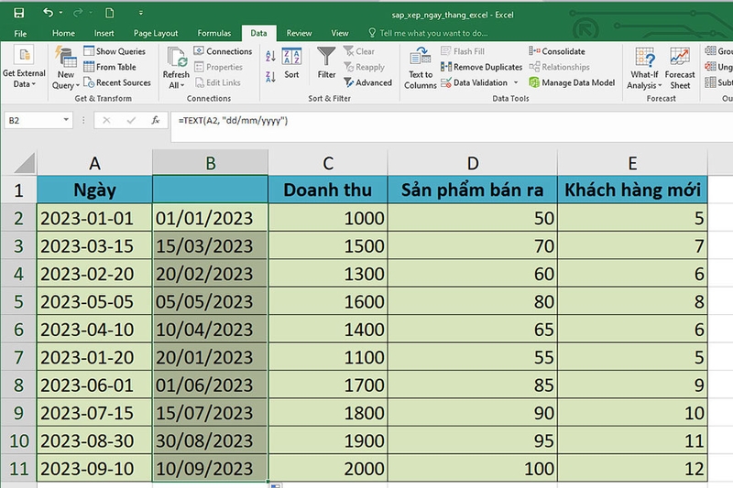This screenshot has width=733, height=488.
Task: Open Get External Data menu
Action: tap(24, 67)
